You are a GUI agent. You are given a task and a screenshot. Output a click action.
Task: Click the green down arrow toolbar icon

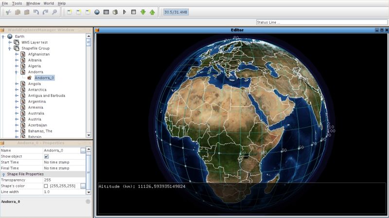click(143, 12)
